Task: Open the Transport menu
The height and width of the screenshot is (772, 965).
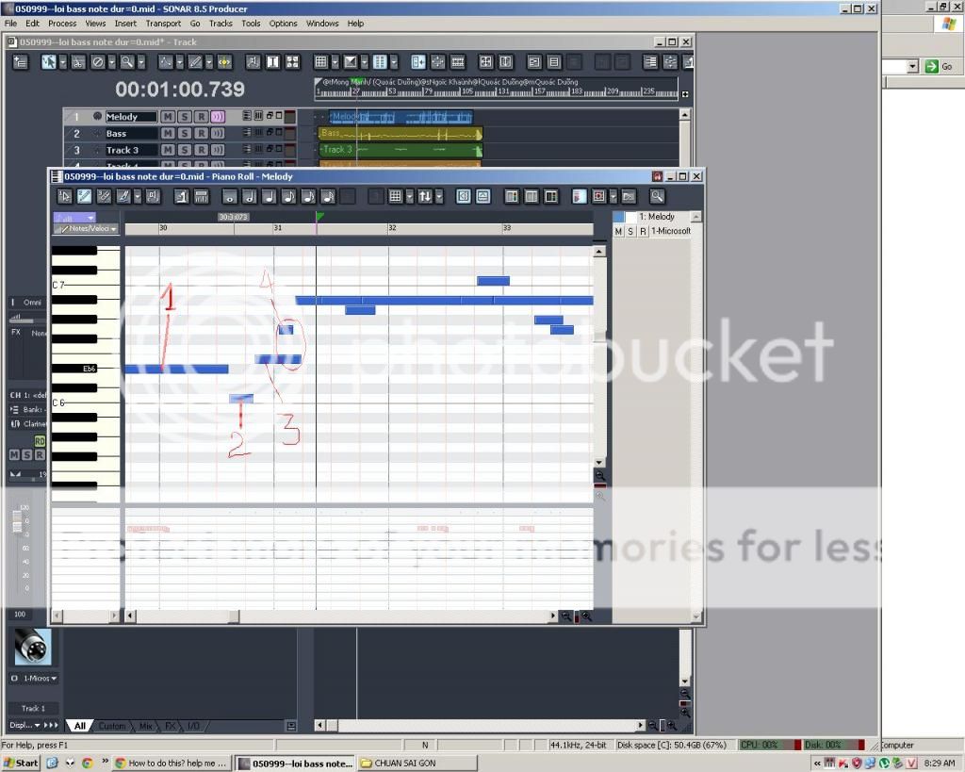Action: [163, 23]
